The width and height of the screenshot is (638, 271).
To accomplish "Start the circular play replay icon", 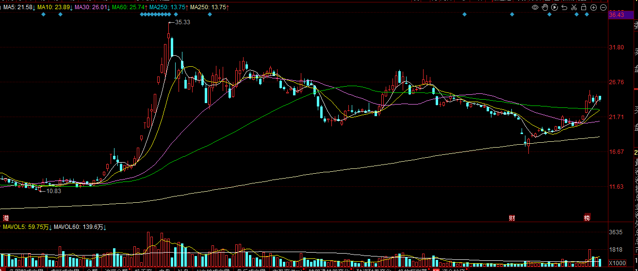I will point(555,7).
